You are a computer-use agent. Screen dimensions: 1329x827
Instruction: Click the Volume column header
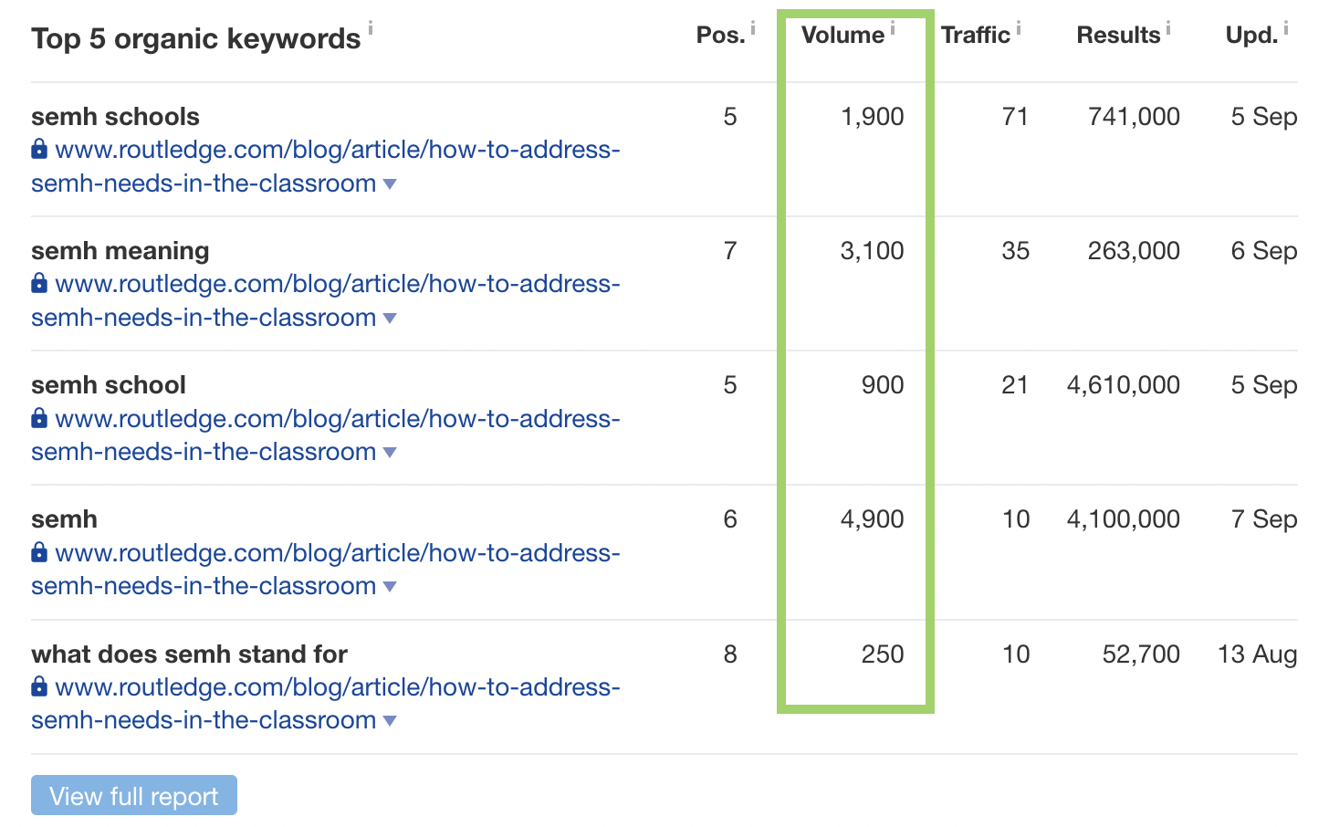click(x=842, y=36)
